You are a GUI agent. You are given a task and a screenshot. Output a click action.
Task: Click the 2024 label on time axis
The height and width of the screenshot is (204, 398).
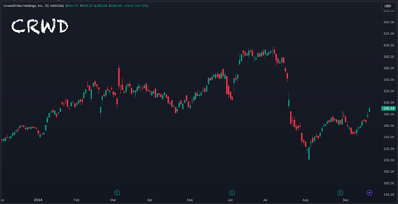(x=38, y=200)
